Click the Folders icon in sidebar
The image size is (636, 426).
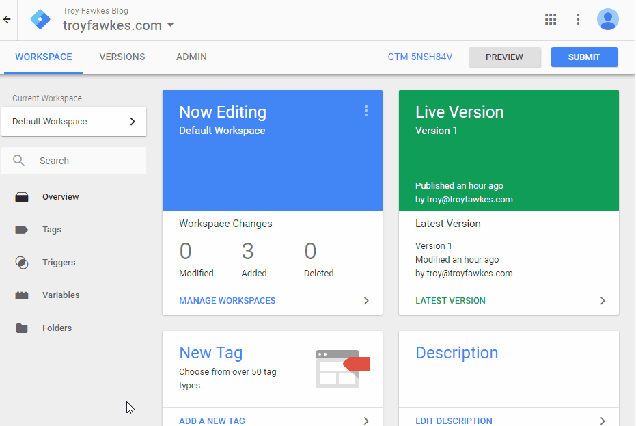(22, 328)
